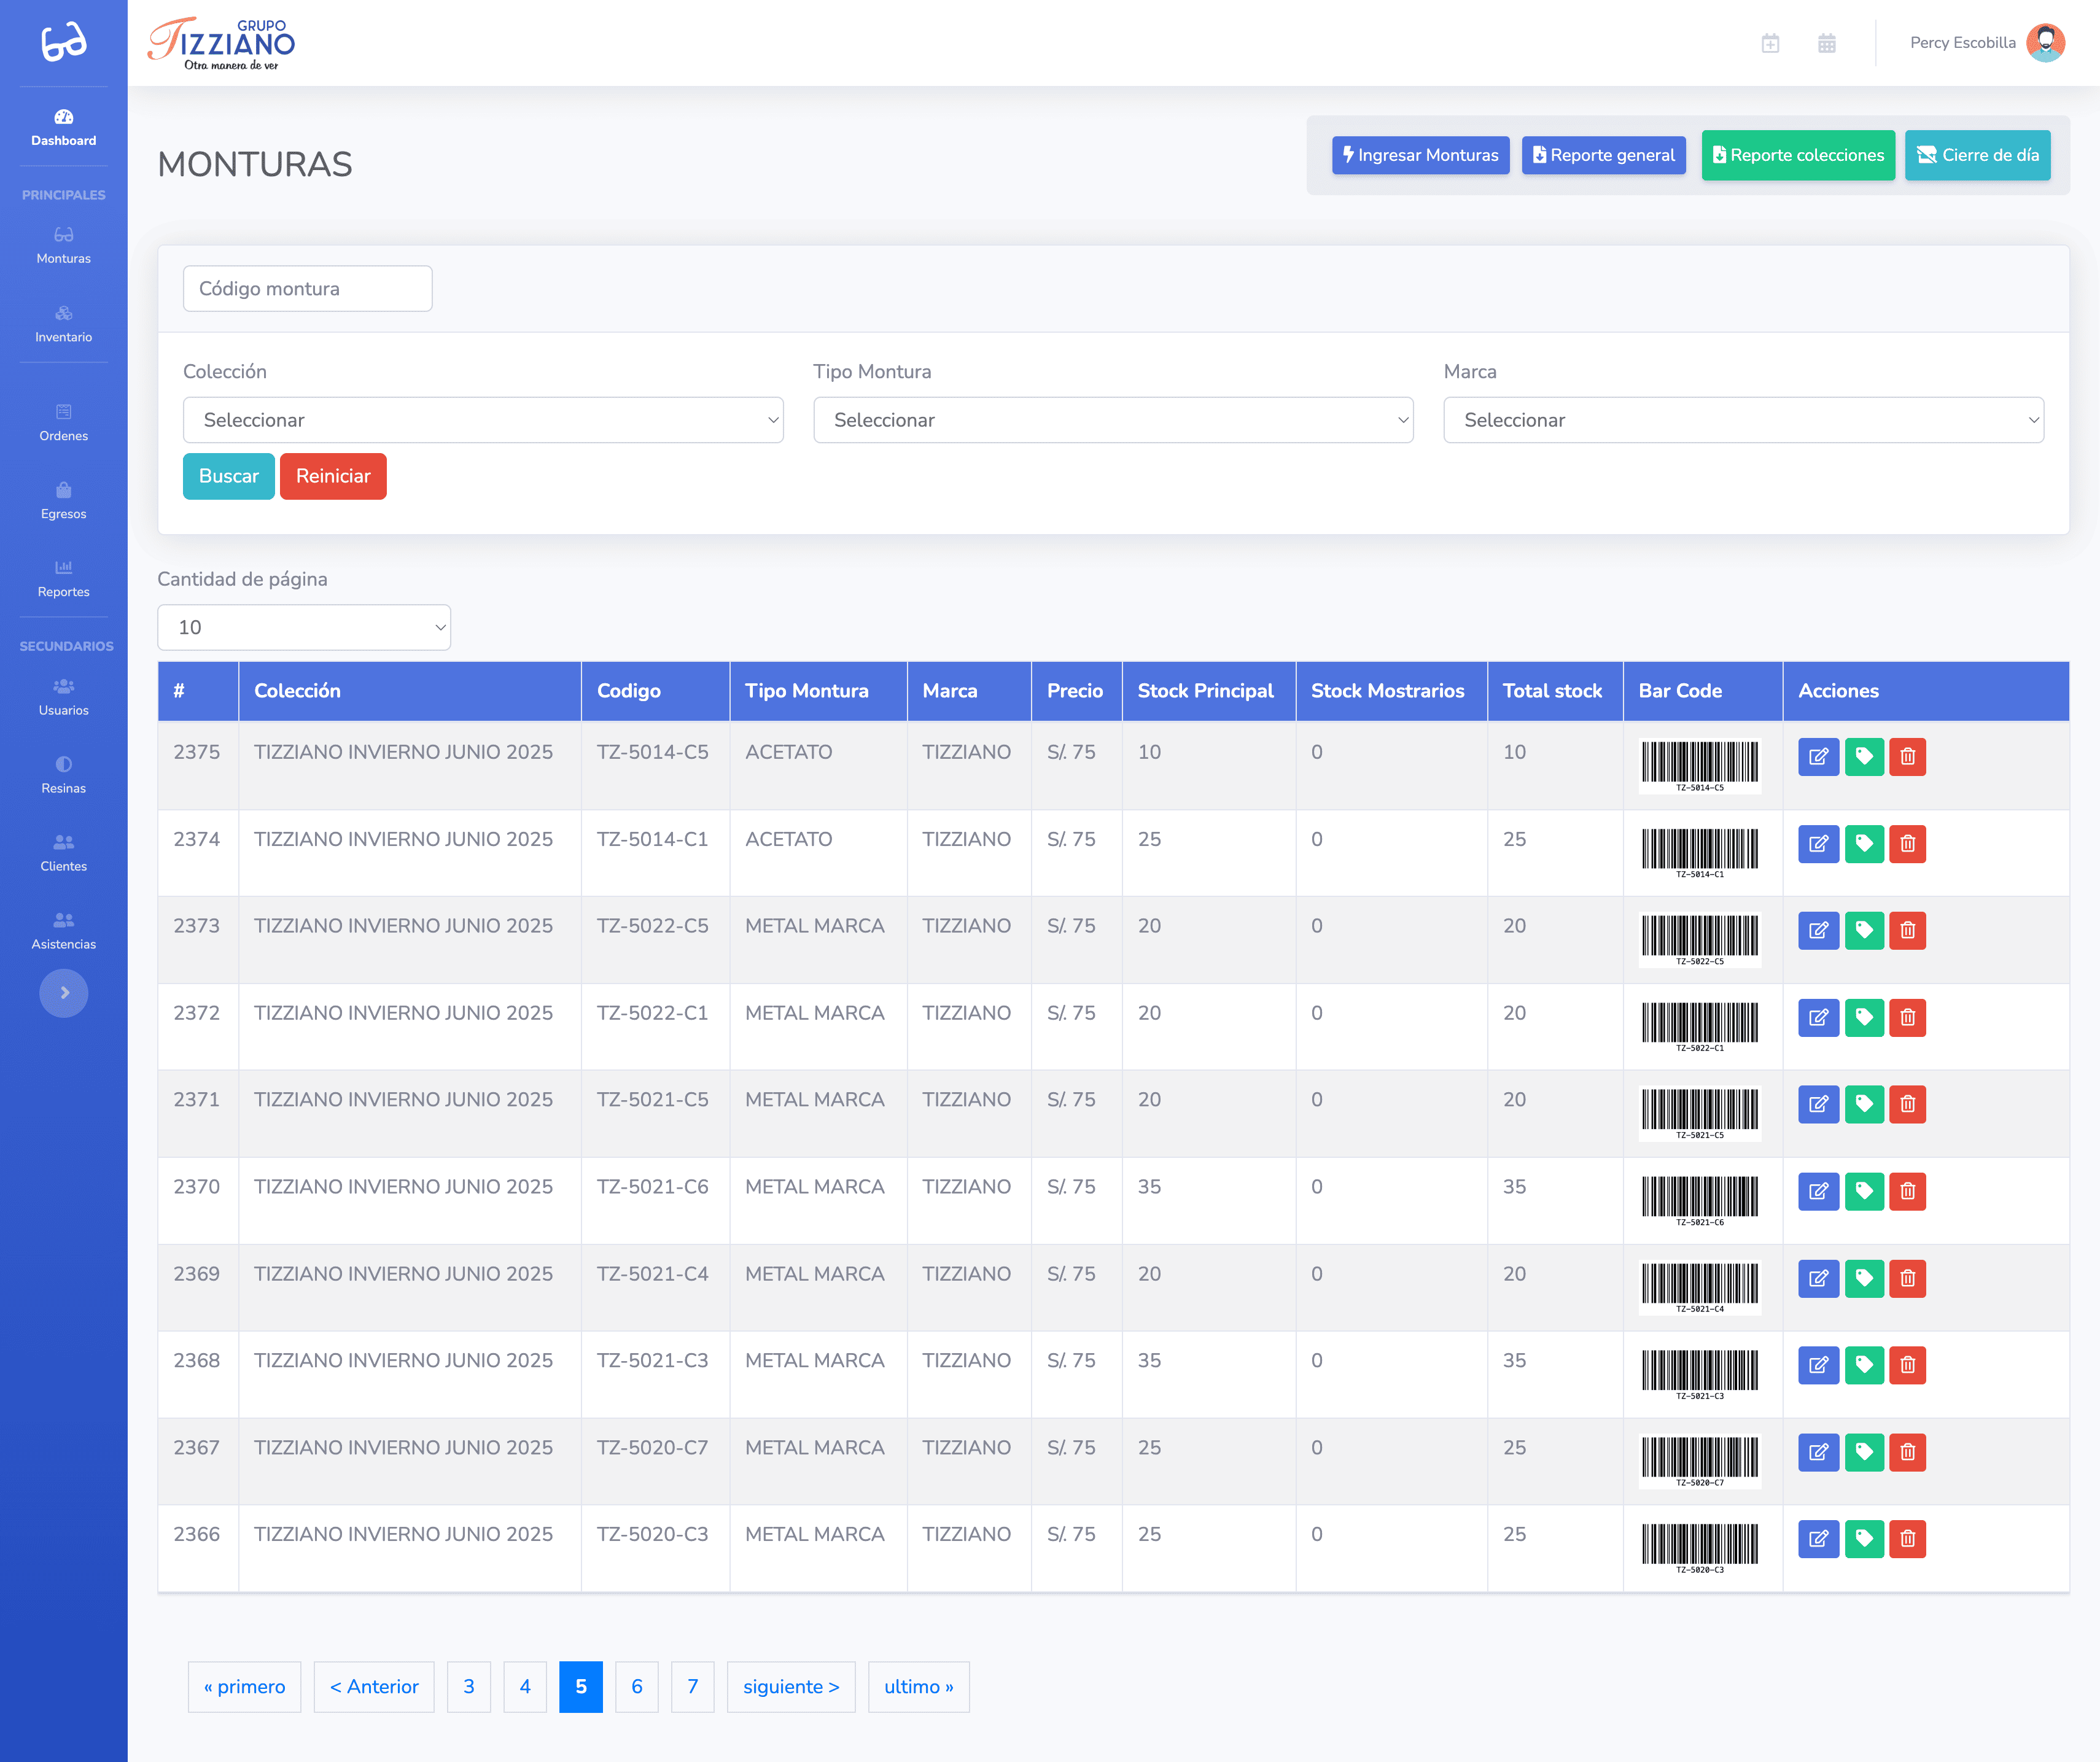Open Ordenes sidebar menu item

point(64,423)
